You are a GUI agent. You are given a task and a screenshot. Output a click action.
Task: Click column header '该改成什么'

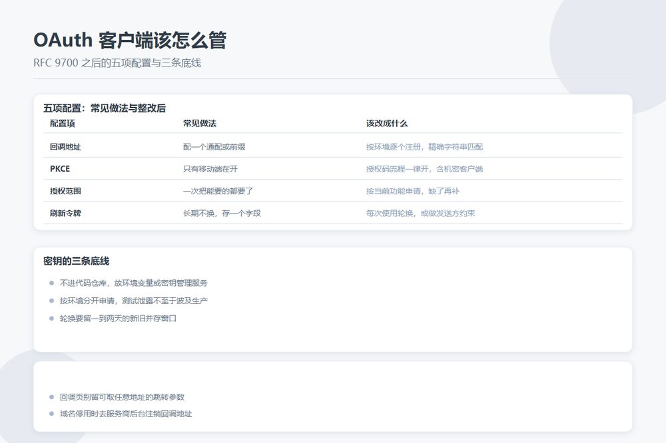click(x=387, y=124)
